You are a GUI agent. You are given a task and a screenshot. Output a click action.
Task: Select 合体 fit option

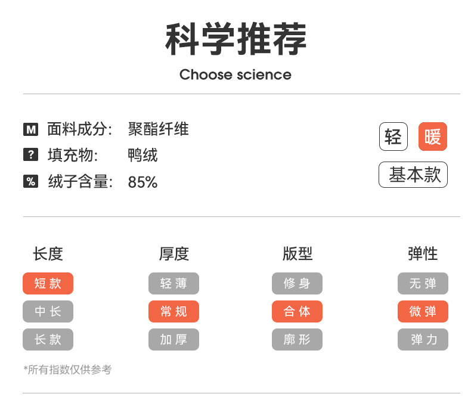click(x=297, y=312)
